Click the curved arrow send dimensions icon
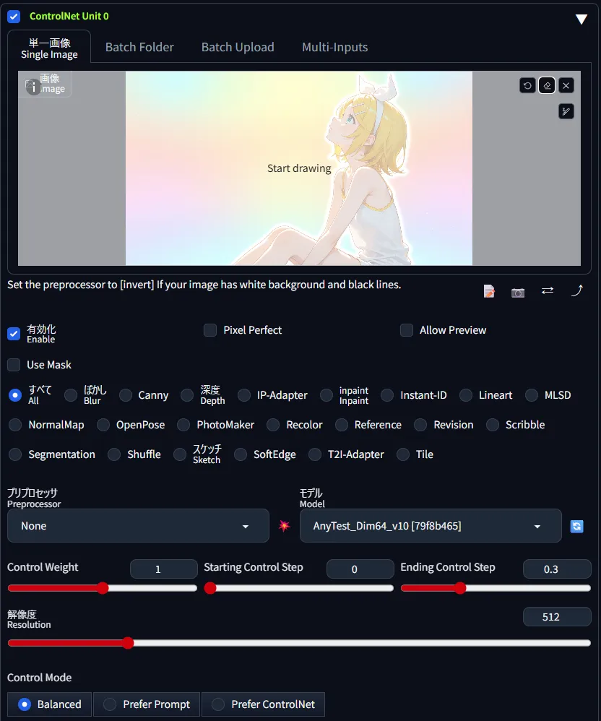The image size is (601, 721). [x=576, y=290]
